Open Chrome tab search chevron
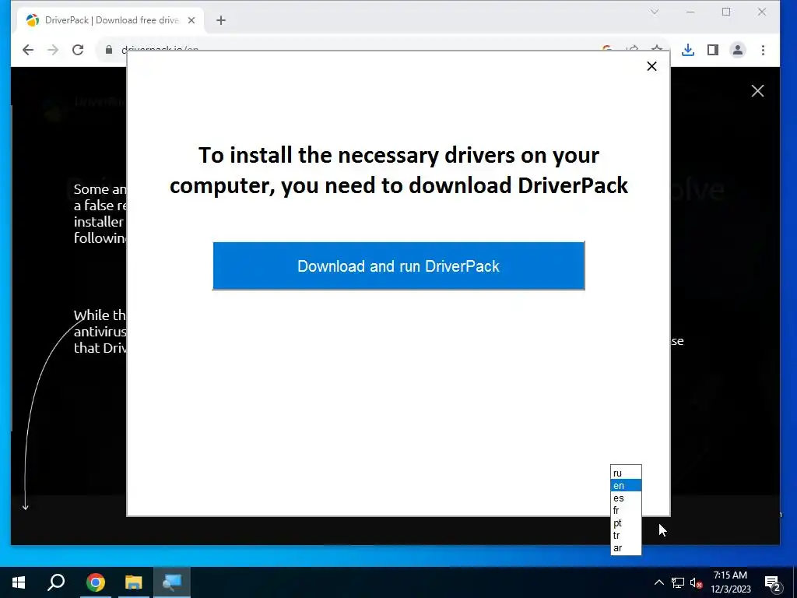This screenshot has width=797, height=598. click(x=655, y=12)
